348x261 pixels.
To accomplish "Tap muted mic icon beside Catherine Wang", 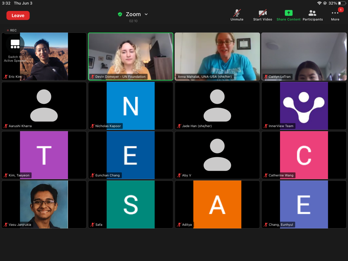I will point(266,175).
